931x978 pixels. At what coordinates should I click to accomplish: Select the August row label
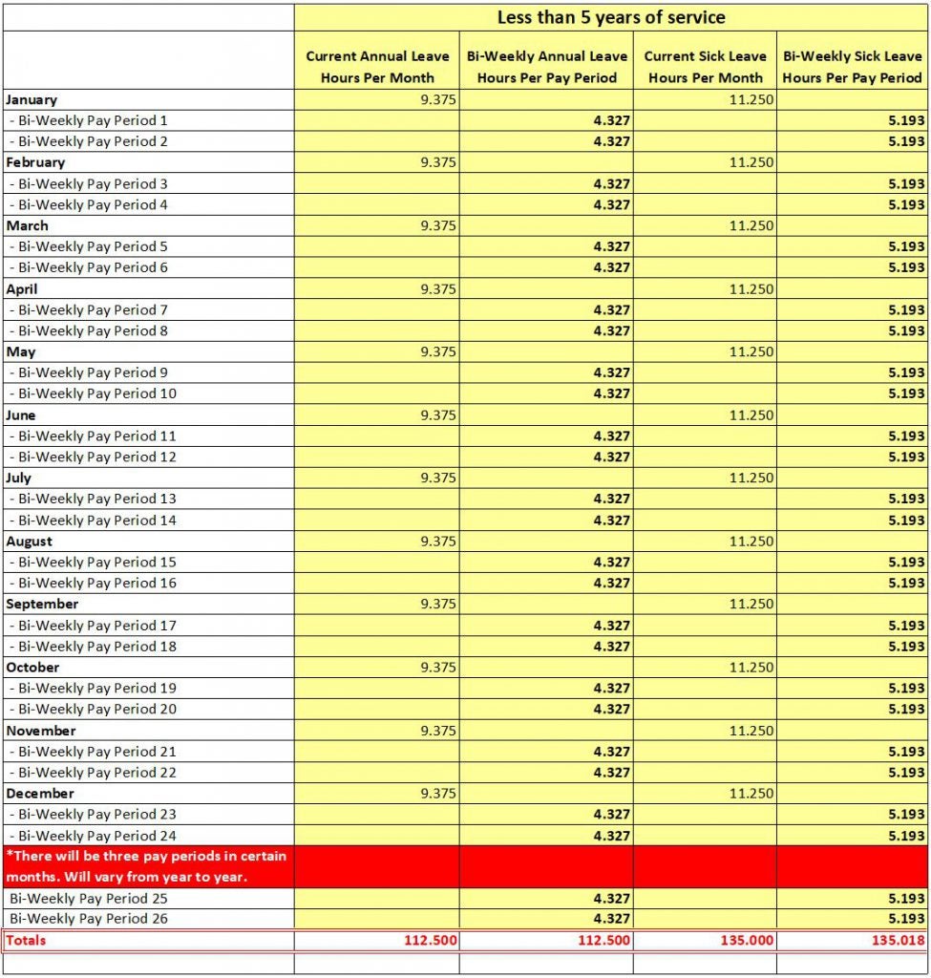pyautogui.click(x=30, y=542)
